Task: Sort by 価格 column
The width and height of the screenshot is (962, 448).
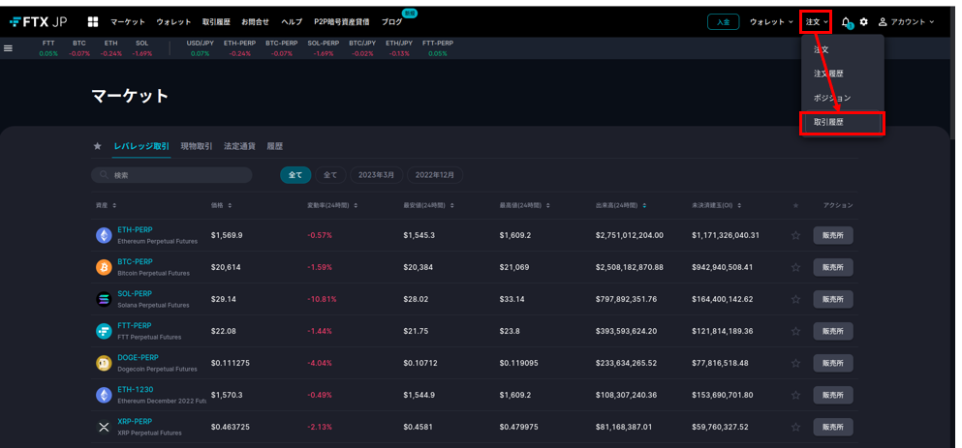Action: click(222, 205)
